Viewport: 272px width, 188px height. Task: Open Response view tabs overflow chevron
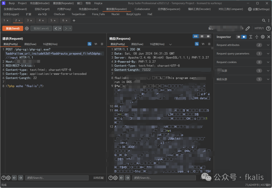(x=170, y=44)
